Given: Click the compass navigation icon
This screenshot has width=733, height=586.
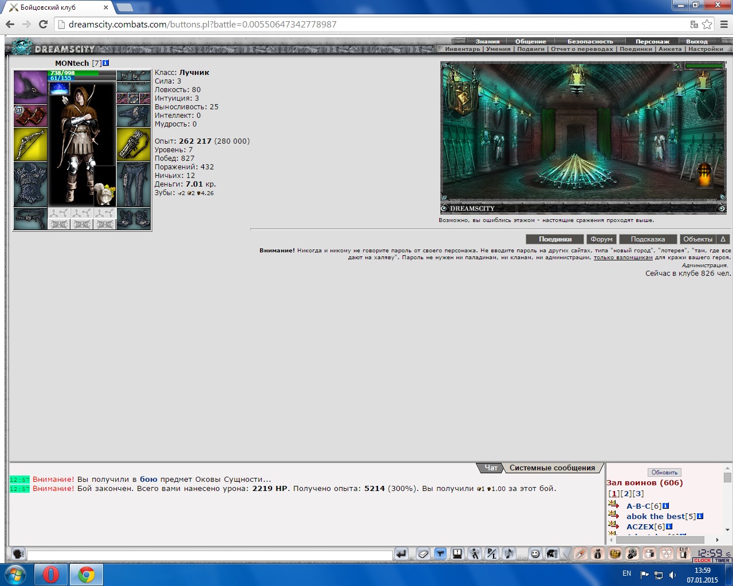Looking at the screenshot, I should (581, 553).
